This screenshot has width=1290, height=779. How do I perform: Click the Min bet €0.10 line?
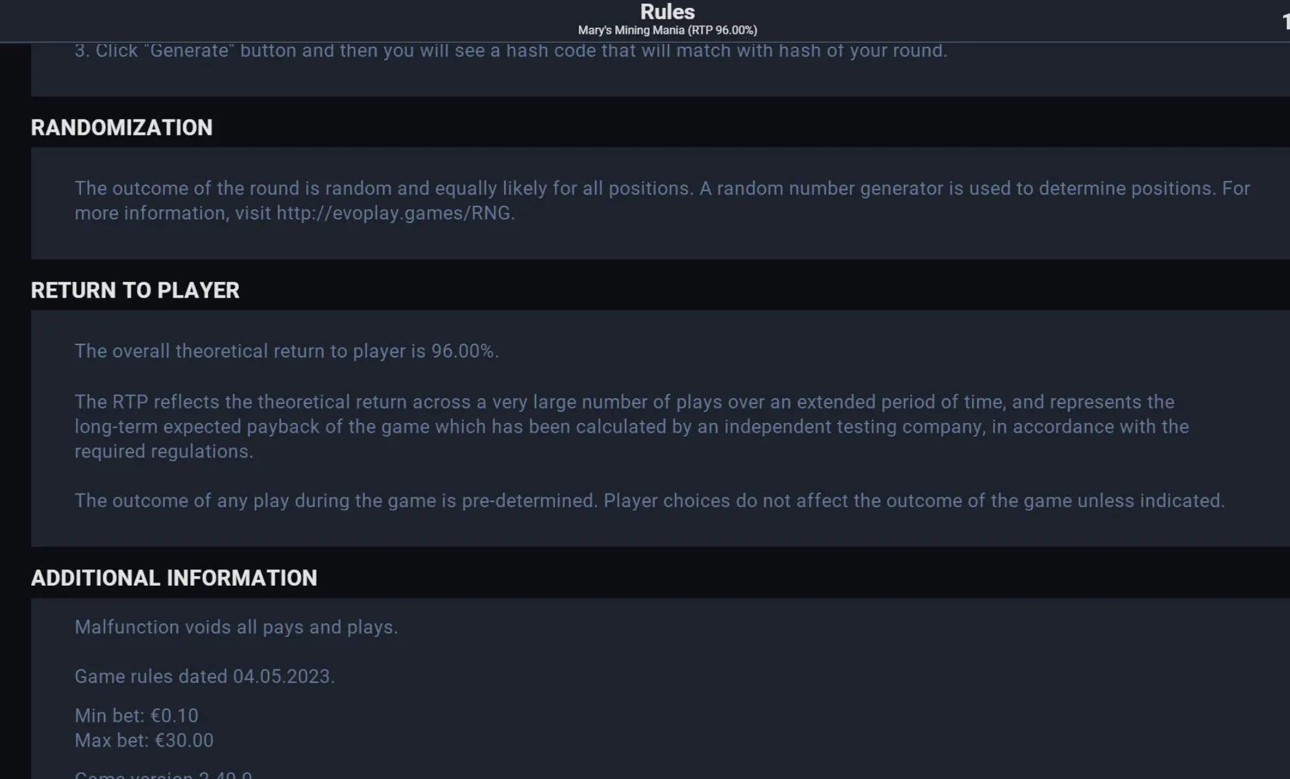[136, 715]
